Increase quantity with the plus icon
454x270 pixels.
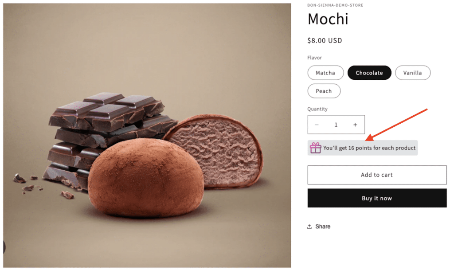pos(355,125)
